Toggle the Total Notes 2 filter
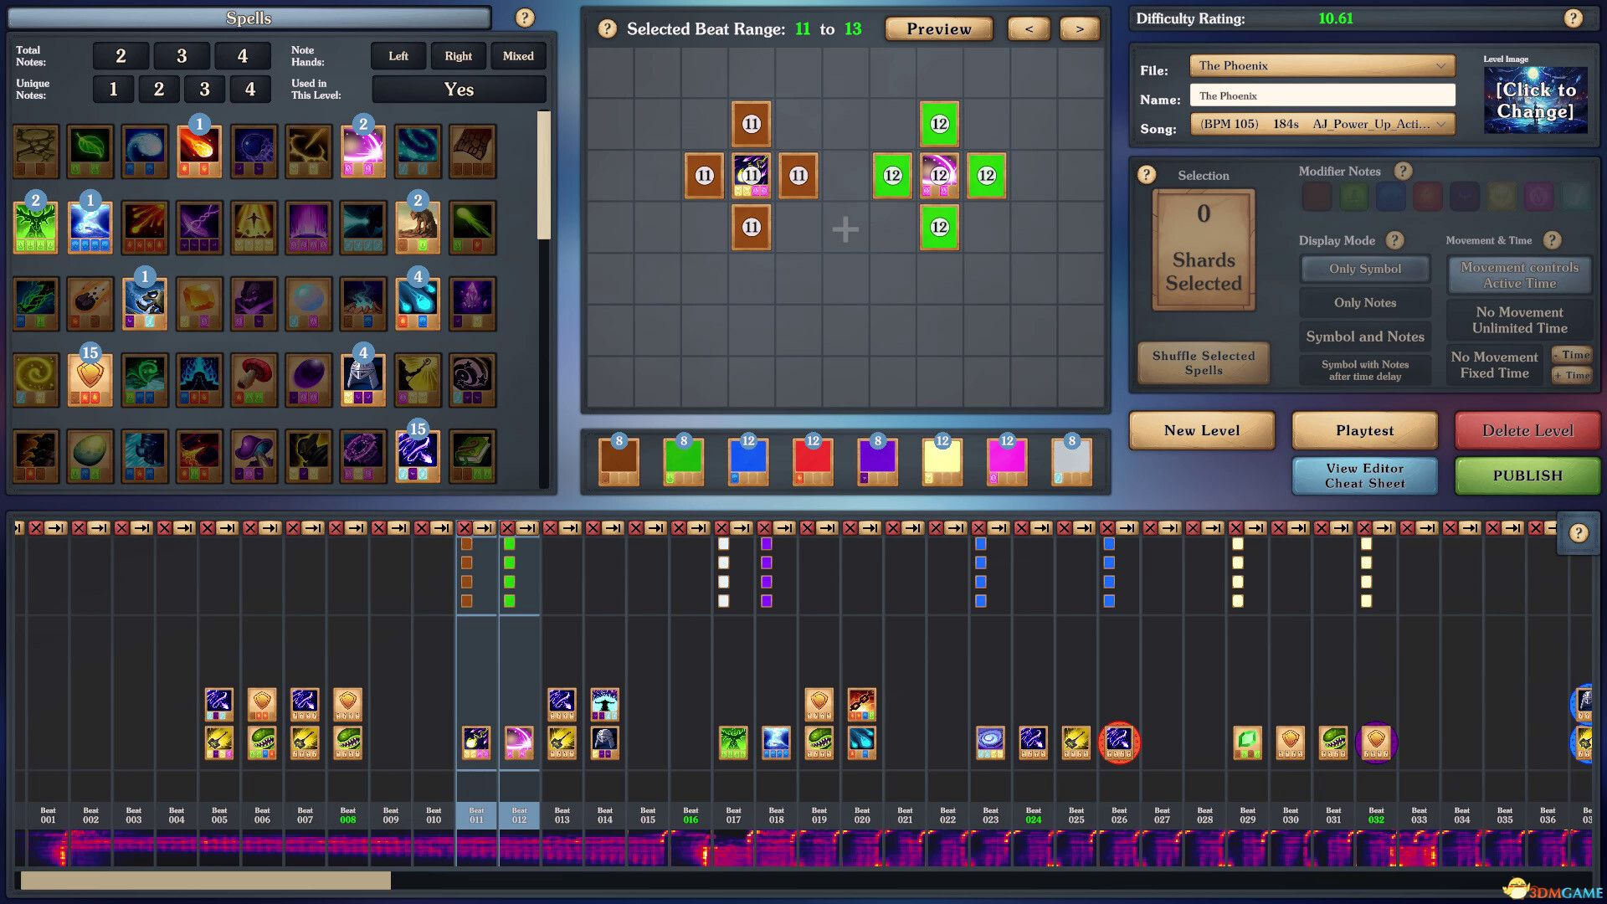 coord(121,56)
